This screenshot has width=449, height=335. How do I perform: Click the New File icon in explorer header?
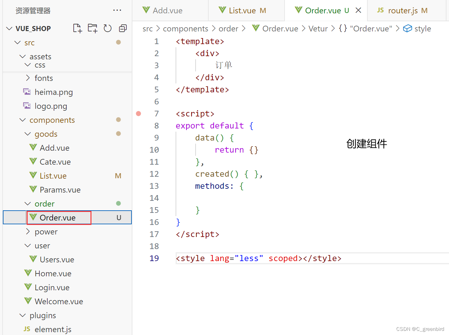pos(77,28)
